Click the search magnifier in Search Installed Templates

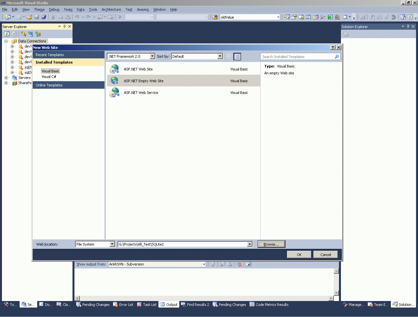[337, 57]
